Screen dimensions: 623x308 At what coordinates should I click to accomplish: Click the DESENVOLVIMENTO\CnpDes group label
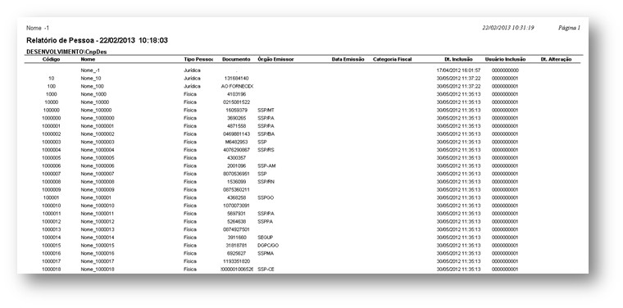[x=66, y=52]
